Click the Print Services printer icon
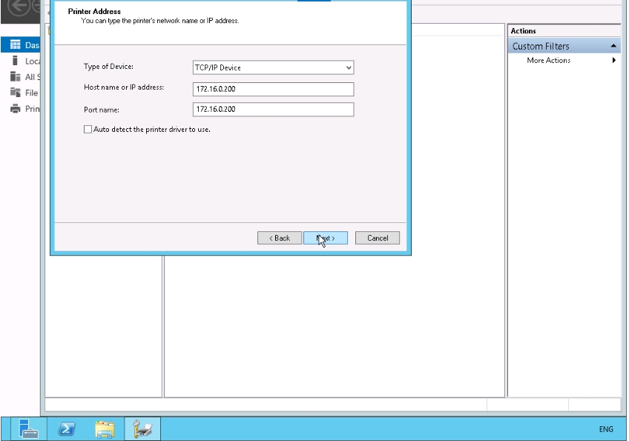 15,108
